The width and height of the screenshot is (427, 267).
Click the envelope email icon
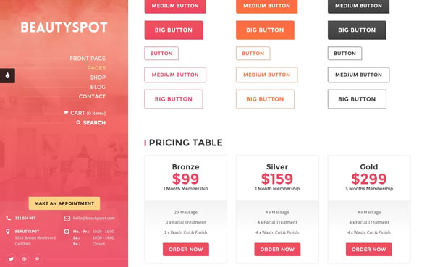pos(67,218)
